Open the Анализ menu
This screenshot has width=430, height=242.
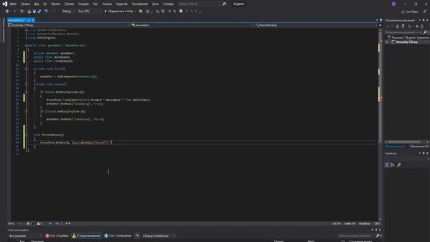click(x=107, y=4)
